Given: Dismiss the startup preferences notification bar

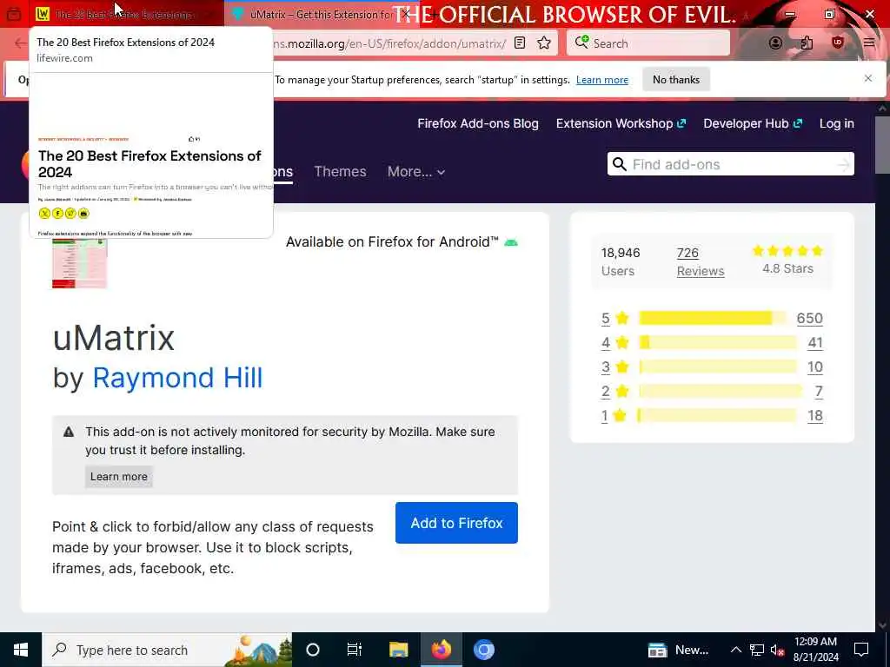Looking at the screenshot, I should click(868, 78).
